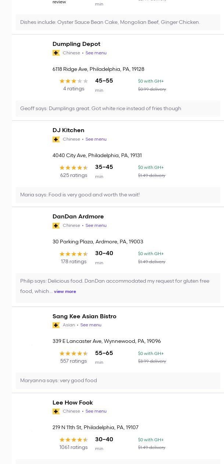Open See menu link for Lee How Fook

tap(96, 411)
